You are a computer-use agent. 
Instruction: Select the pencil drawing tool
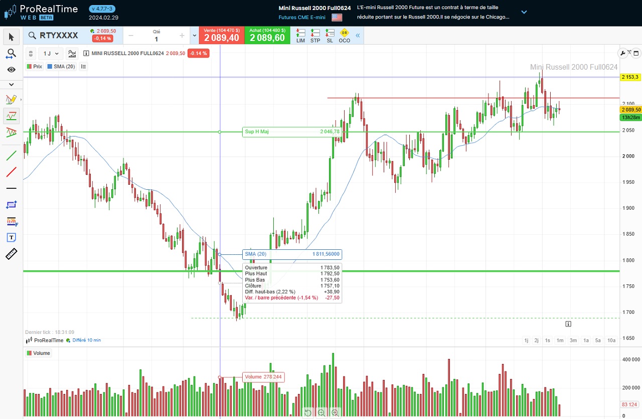(11, 99)
